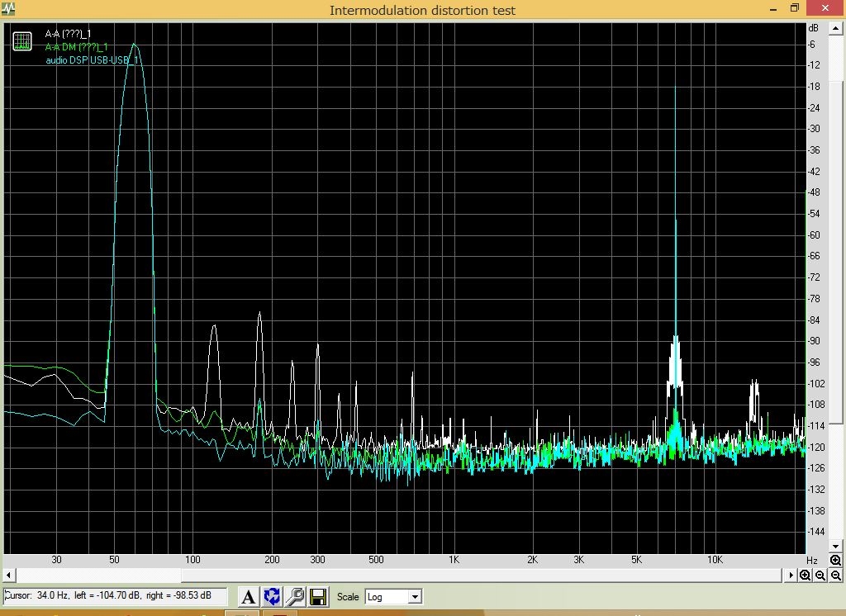Open the Scale dropdown showing Log

point(393,596)
